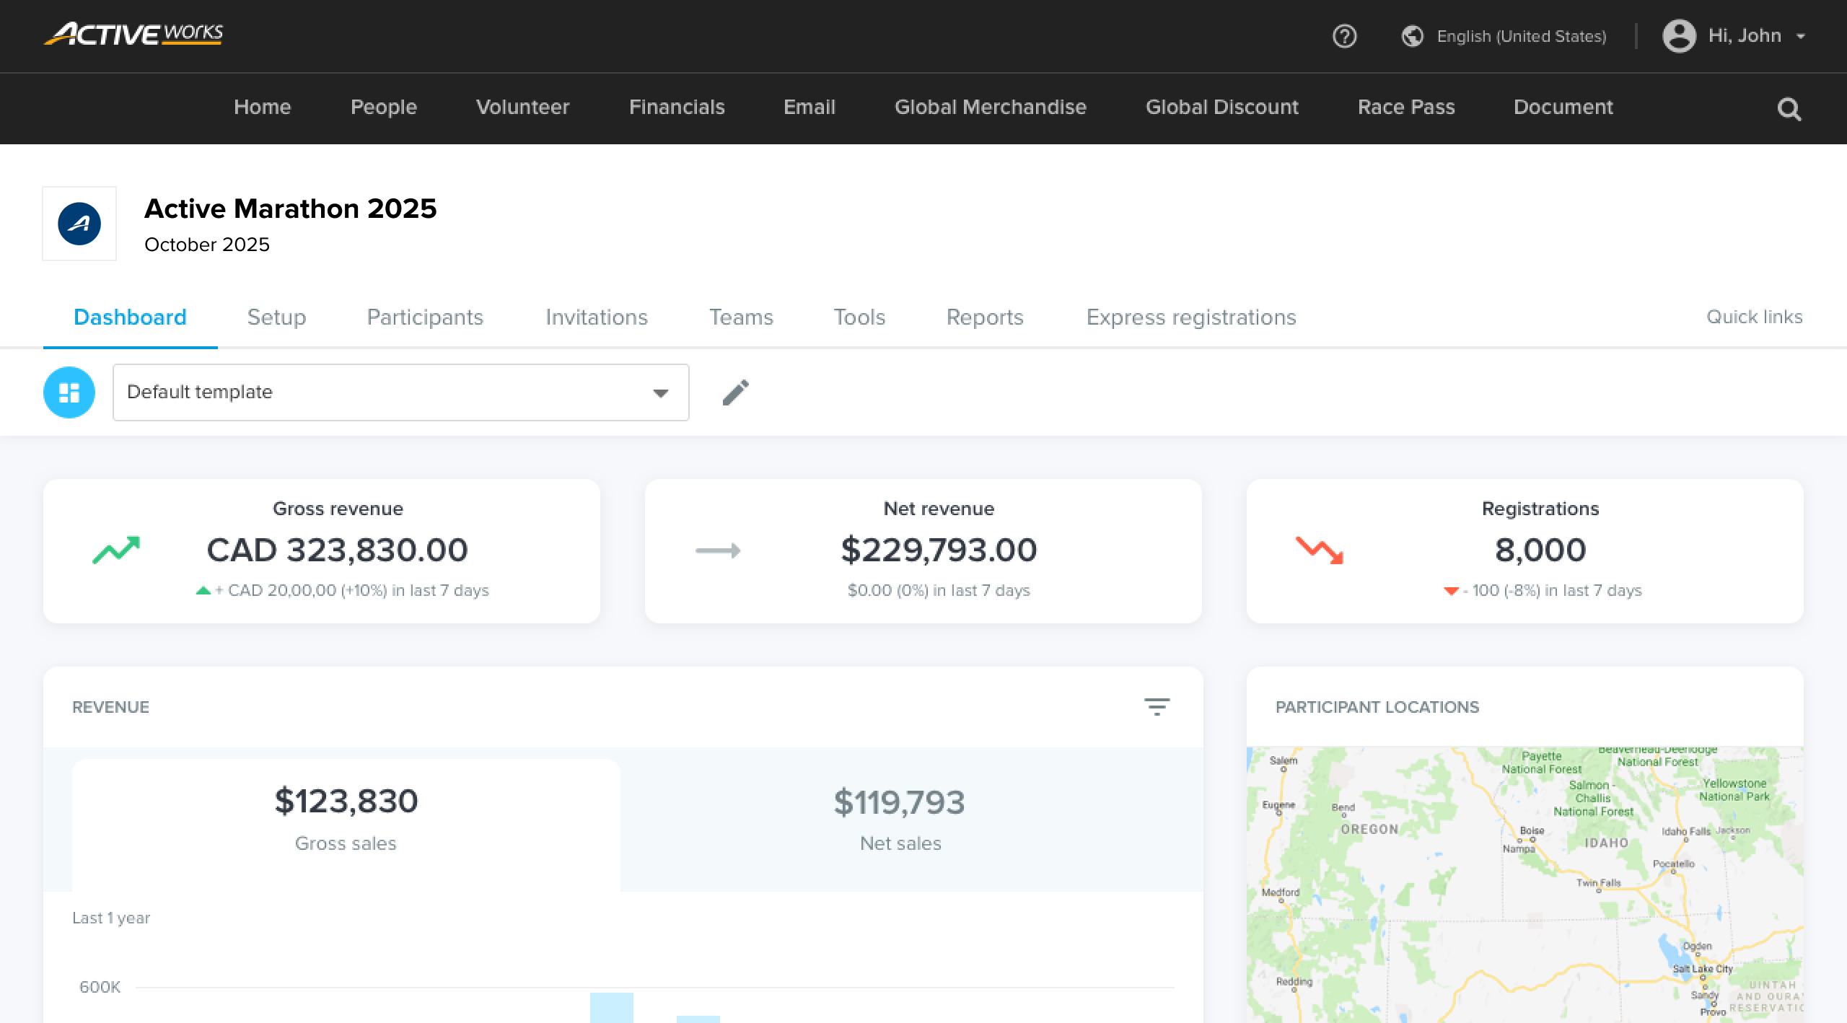Open the Race Pass menu
Screen dimensions: 1847x1023
[1405, 107]
